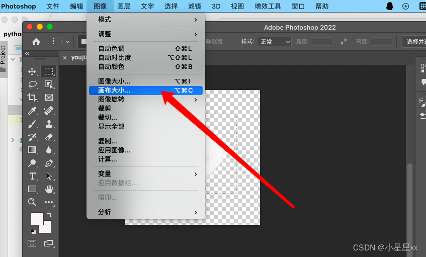426x257 pixels.
Task: Choose 图像大小... menu item
Action: [146, 81]
